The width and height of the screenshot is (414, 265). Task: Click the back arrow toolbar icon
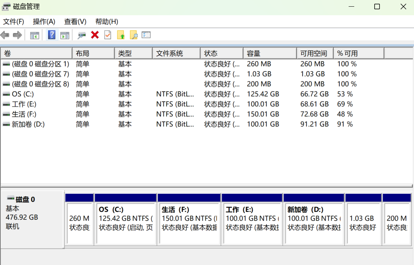[5, 35]
